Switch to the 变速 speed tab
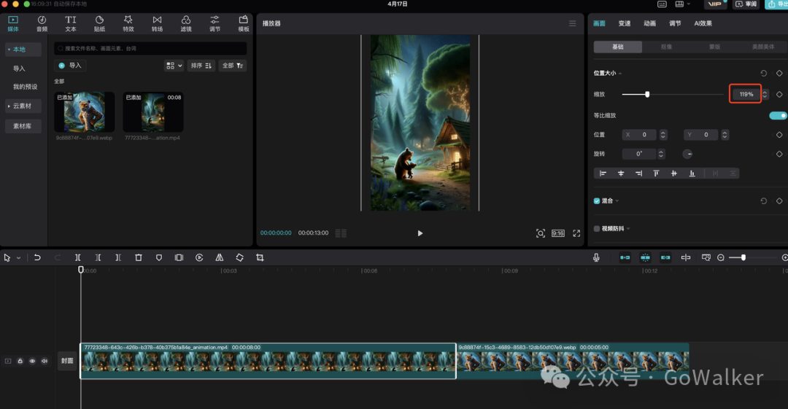788x409 pixels. [625, 23]
